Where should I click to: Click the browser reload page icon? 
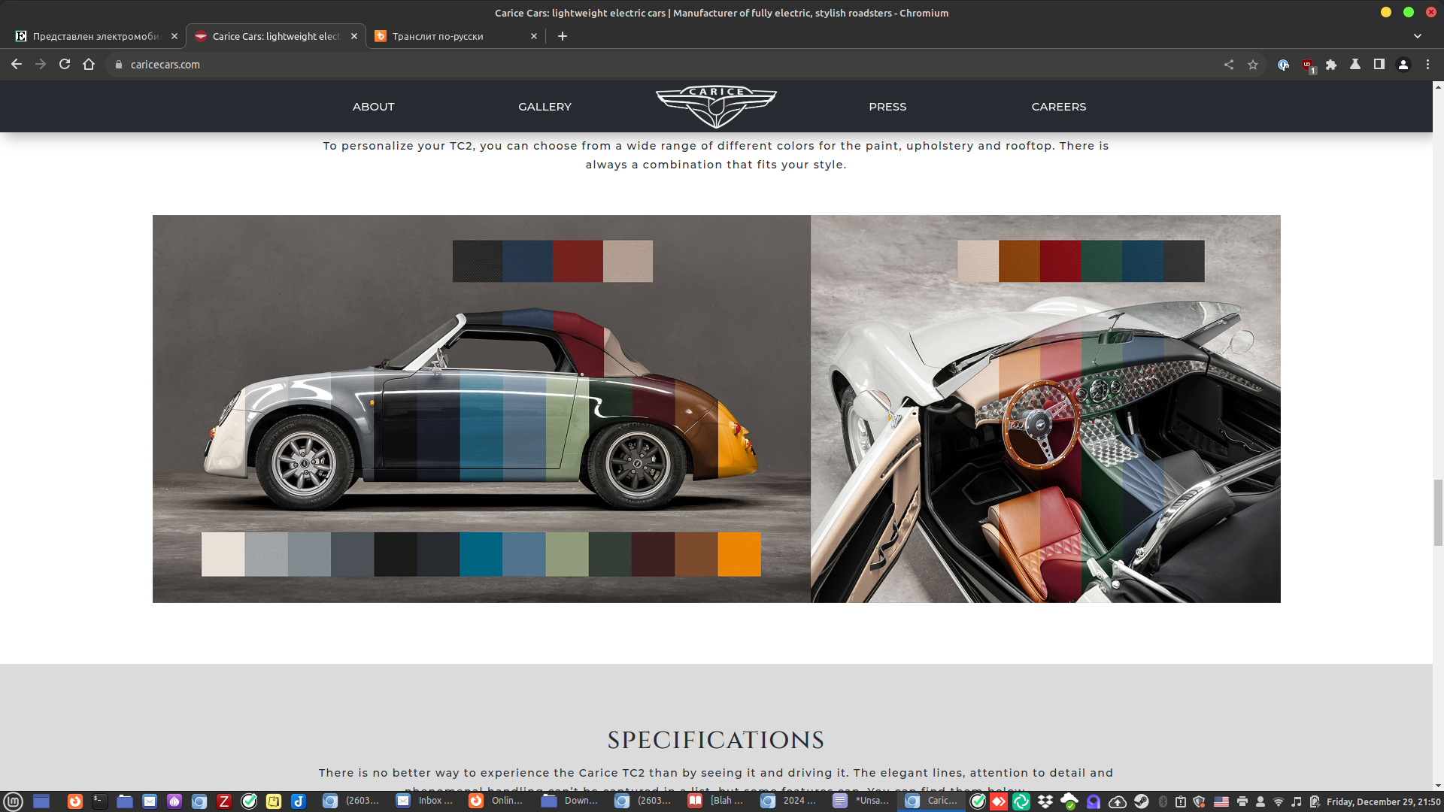click(x=65, y=65)
